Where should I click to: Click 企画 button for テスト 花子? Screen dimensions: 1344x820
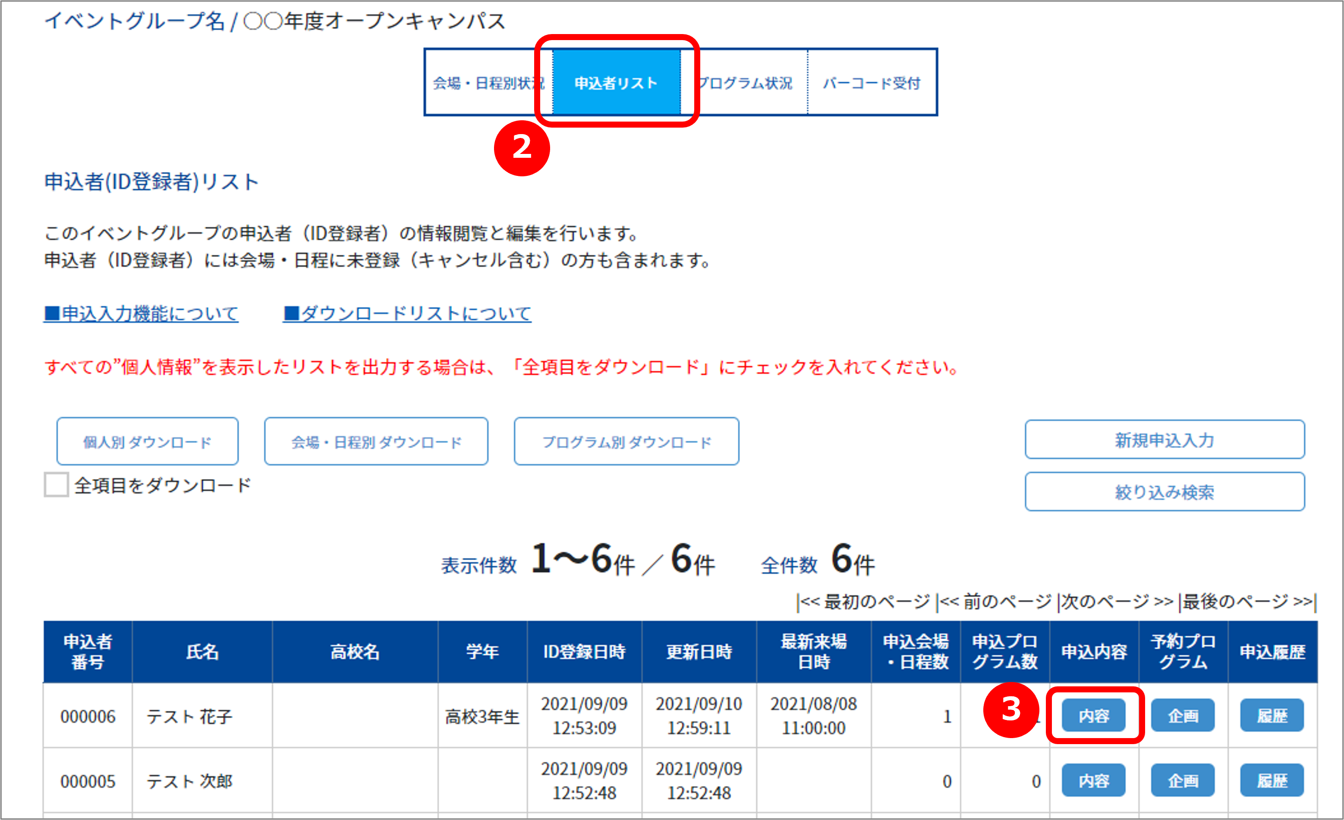(1183, 715)
